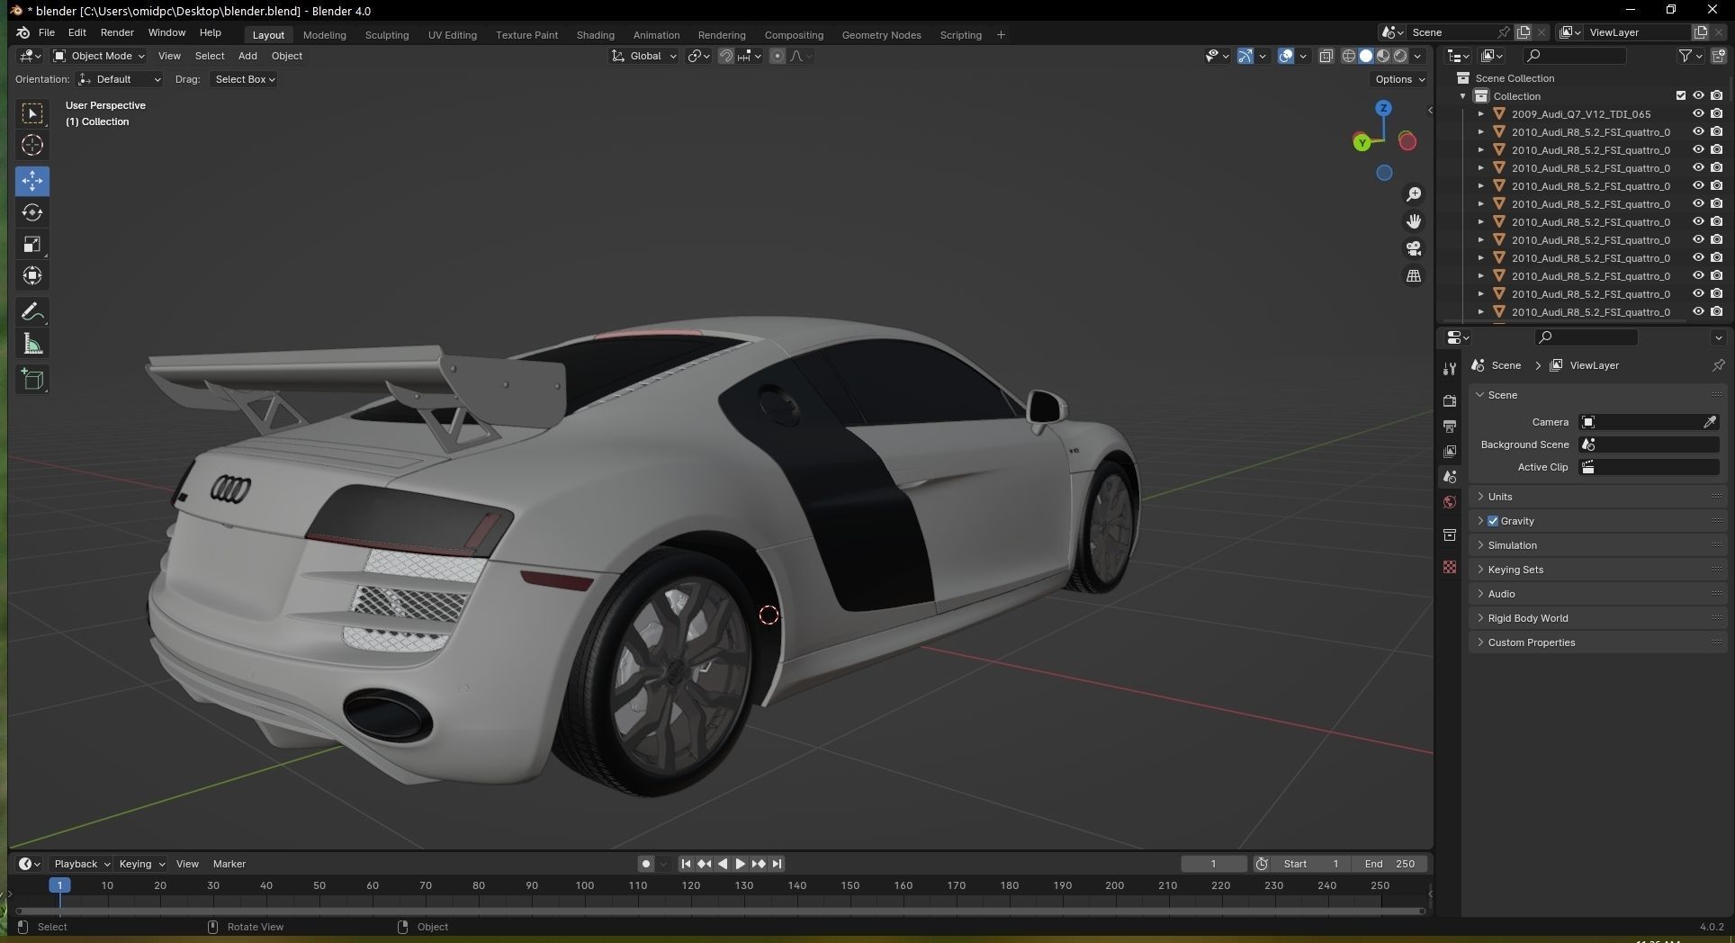This screenshot has height=943, width=1735.
Task: Open the World properties tab
Action: (x=1450, y=502)
